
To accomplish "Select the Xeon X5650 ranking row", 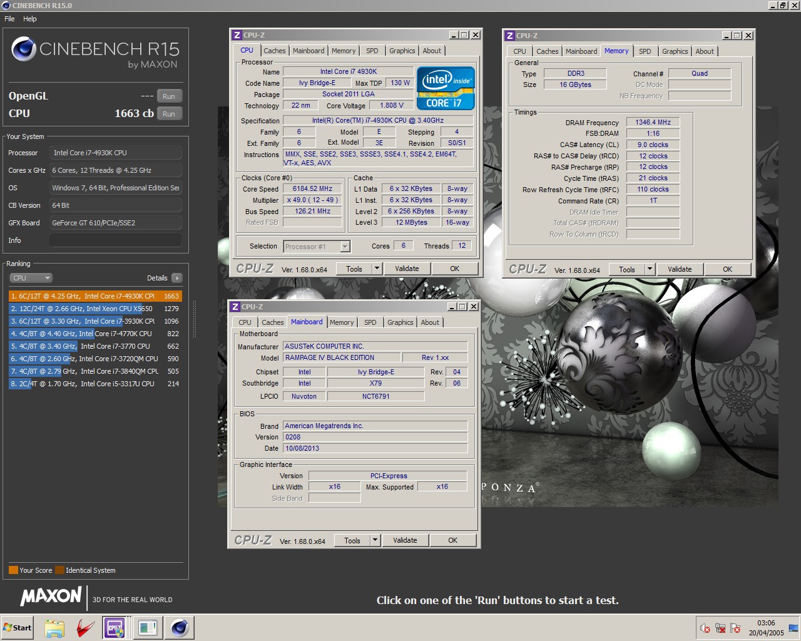I will point(95,309).
